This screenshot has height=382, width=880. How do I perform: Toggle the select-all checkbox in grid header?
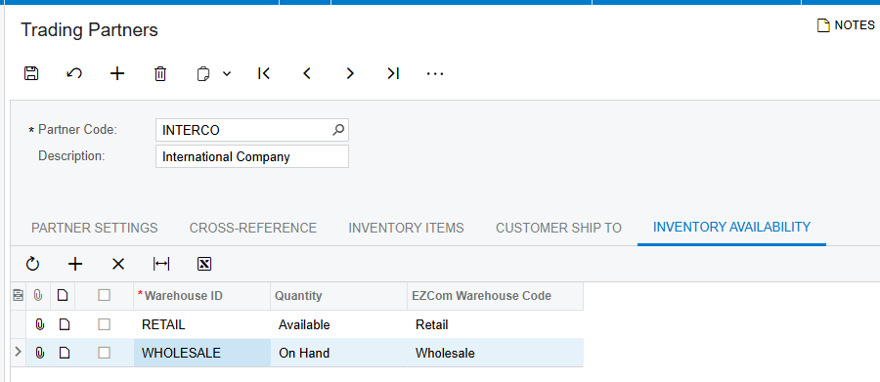pos(104,295)
